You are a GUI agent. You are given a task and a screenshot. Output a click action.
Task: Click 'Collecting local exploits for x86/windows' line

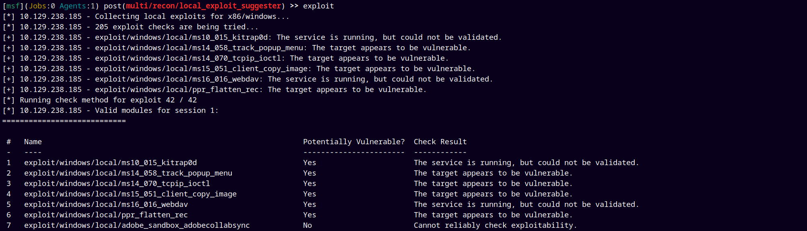(x=192, y=16)
